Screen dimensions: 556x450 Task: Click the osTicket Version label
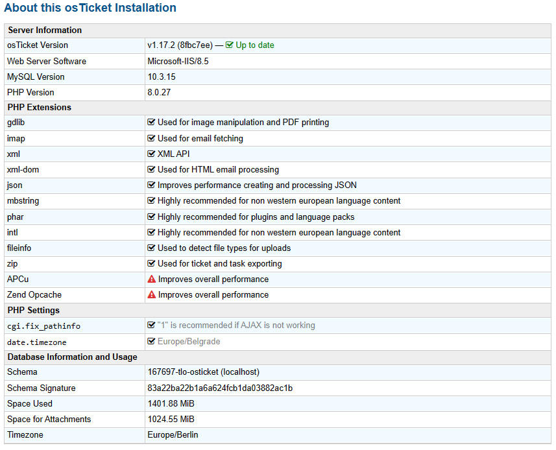click(38, 45)
